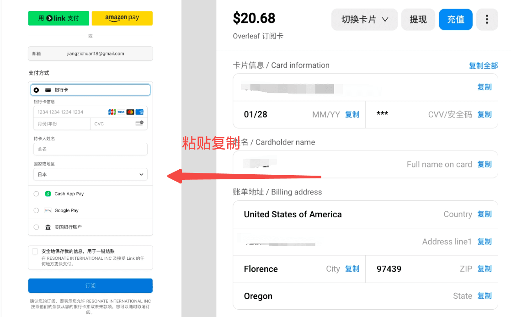The width and height of the screenshot is (511, 317).
Task: Click the Google Pay logo icon
Action: (48, 210)
